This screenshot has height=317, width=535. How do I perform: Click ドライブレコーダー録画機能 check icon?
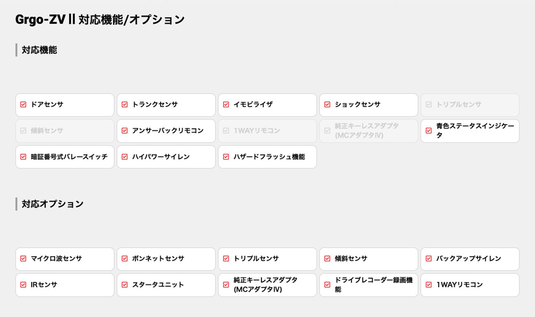click(327, 284)
